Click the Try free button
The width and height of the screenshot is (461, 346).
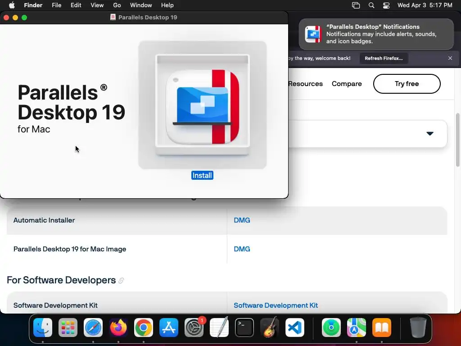407,84
